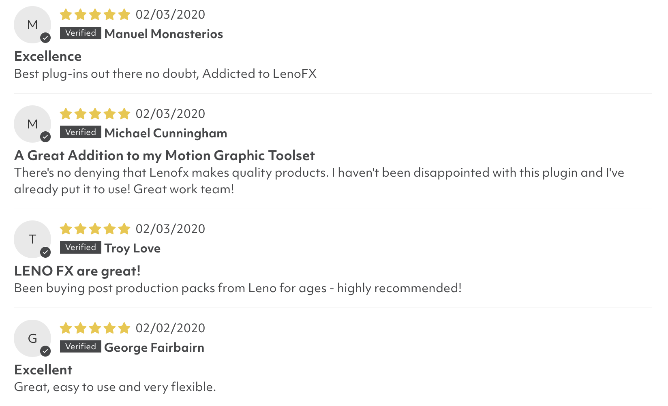Click the star rating on George's review
This screenshot has height=406, width=668.
point(95,328)
